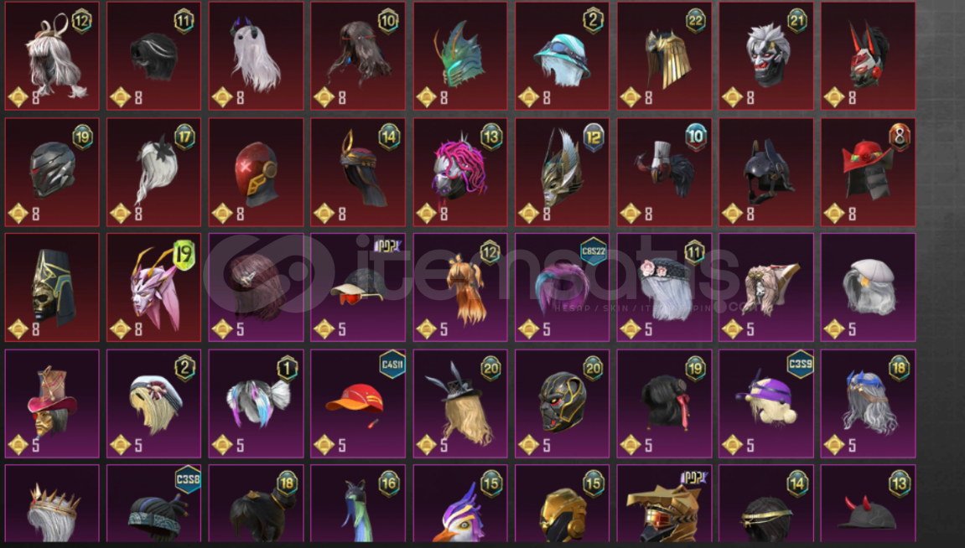Click the orange pigtails hair with badge 12
Image resolution: width=965 pixels, height=548 pixels.
click(x=459, y=287)
